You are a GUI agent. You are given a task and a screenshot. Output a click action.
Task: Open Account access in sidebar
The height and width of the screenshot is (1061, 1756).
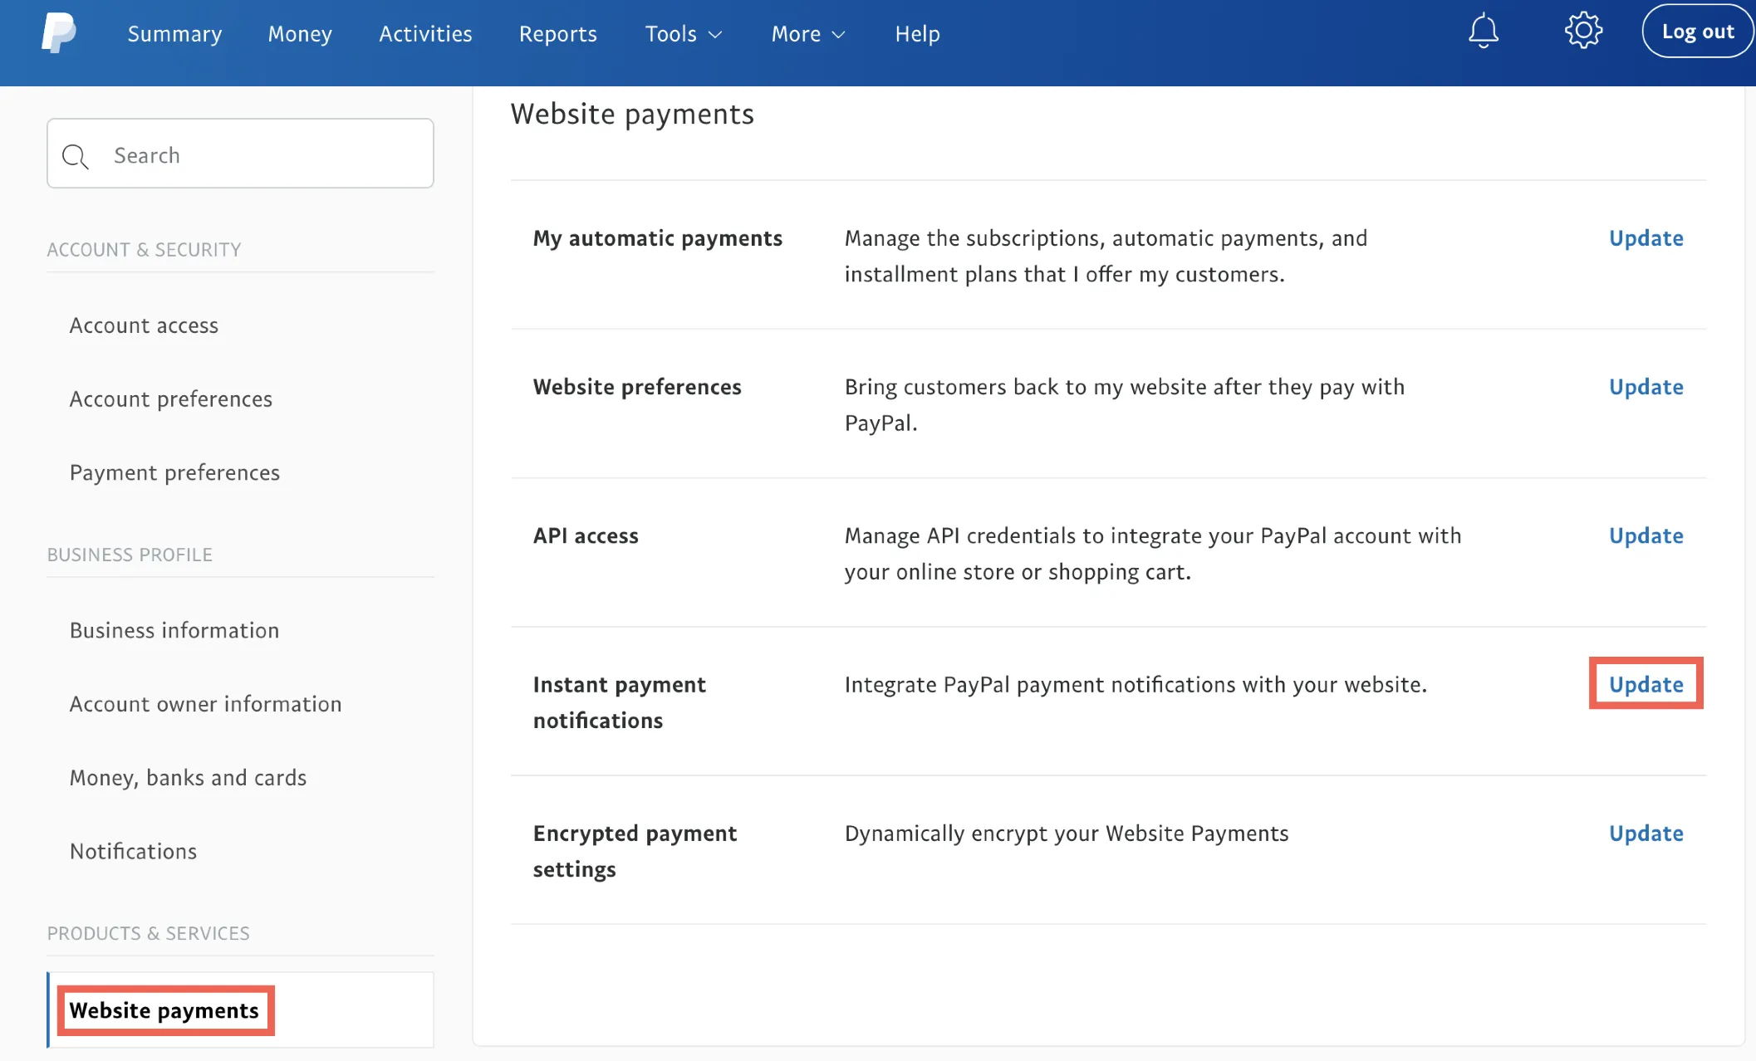pos(144,325)
